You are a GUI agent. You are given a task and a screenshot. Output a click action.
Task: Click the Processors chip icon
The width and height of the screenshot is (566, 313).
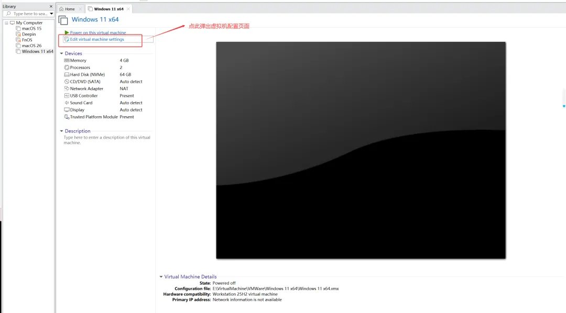pyautogui.click(x=67, y=68)
